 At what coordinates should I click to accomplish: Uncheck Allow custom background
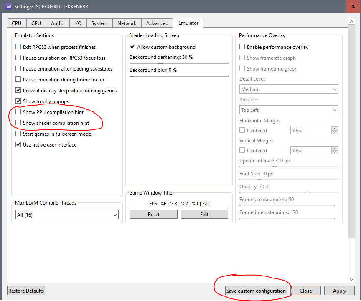[x=132, y=47]
